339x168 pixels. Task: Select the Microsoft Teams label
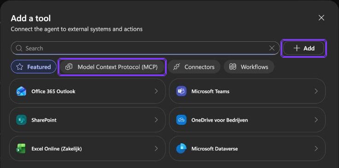(210, 91)
